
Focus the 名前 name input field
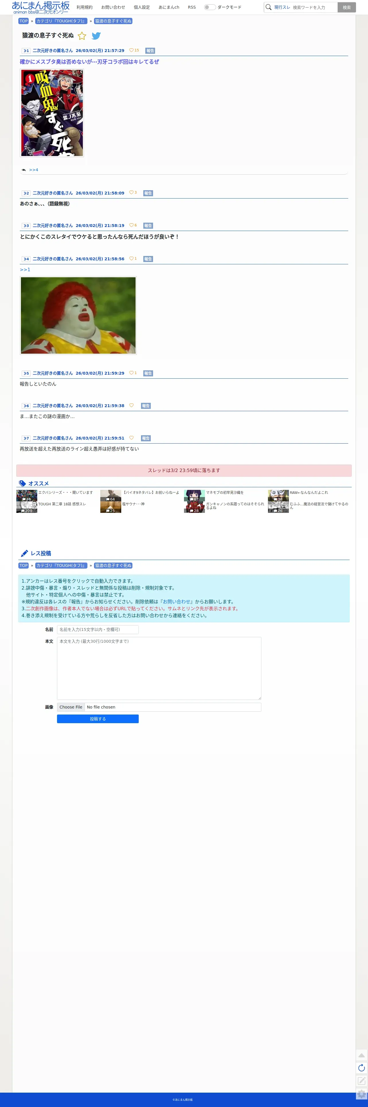[x=98, y=629]
